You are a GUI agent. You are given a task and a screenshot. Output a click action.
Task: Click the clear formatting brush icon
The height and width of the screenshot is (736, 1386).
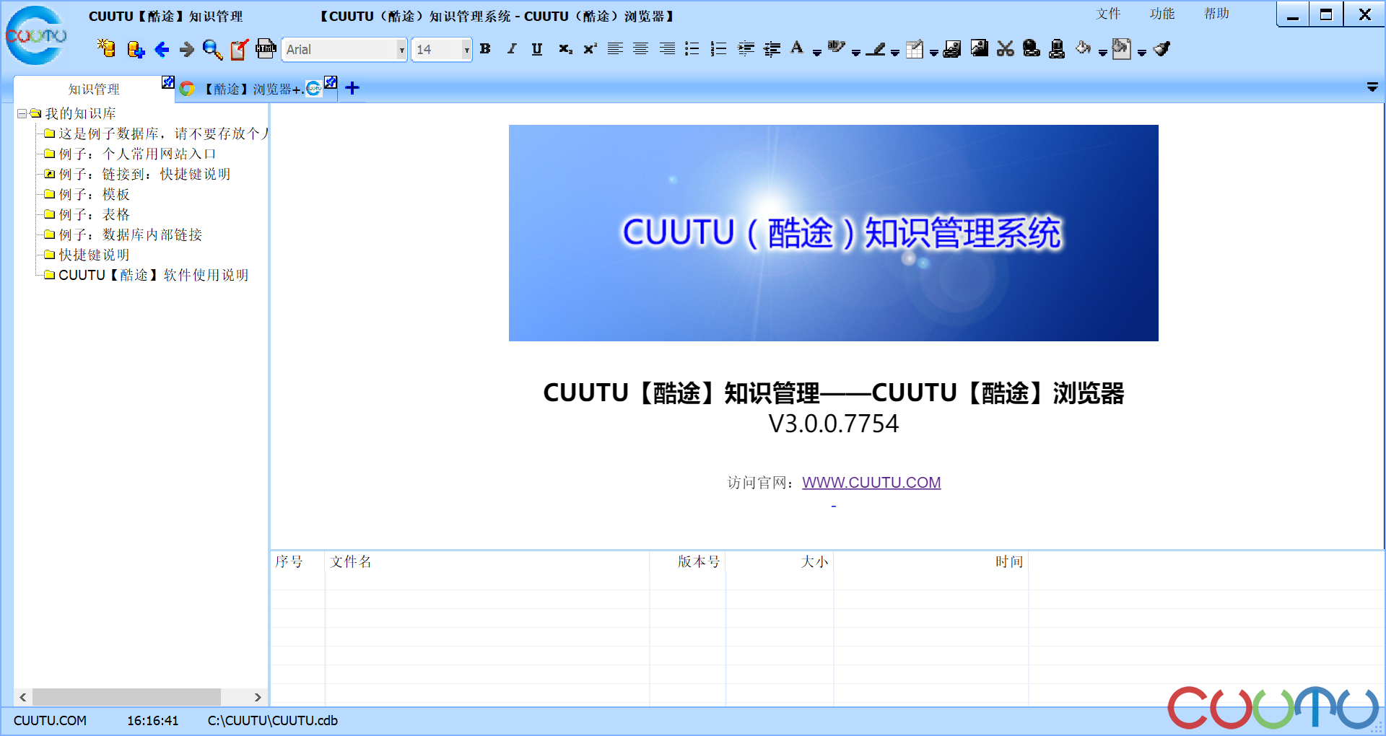1161,48
